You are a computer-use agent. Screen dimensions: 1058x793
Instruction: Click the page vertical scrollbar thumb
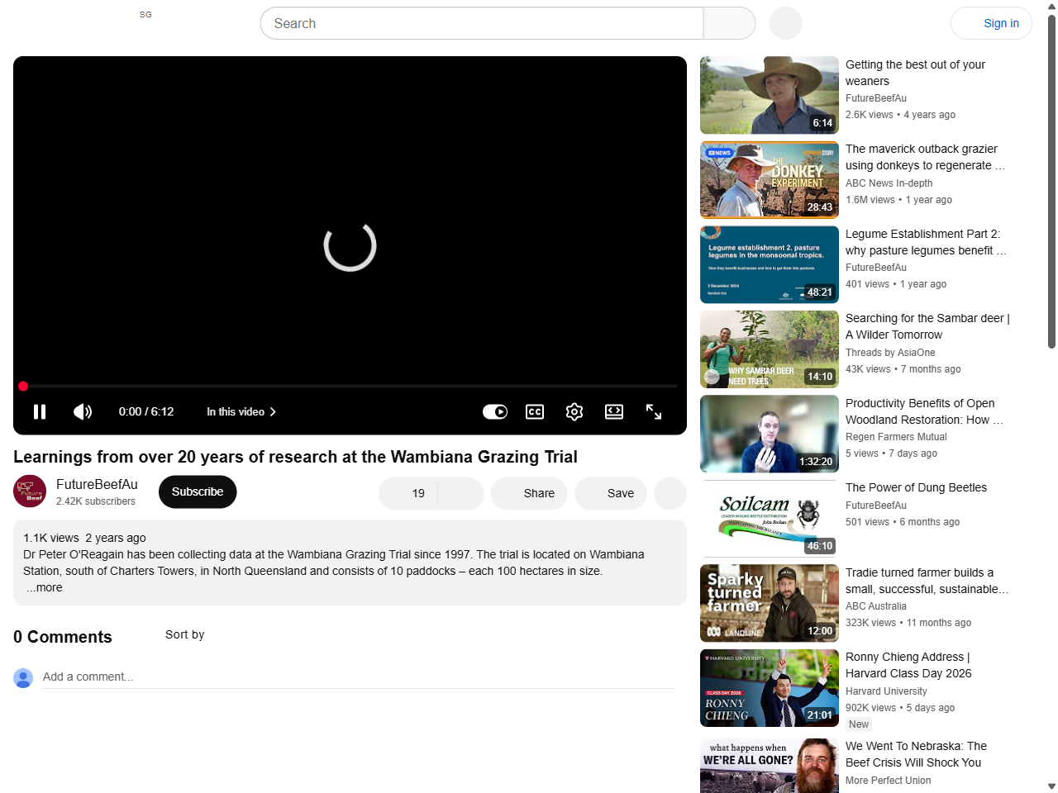point(1051,182)
